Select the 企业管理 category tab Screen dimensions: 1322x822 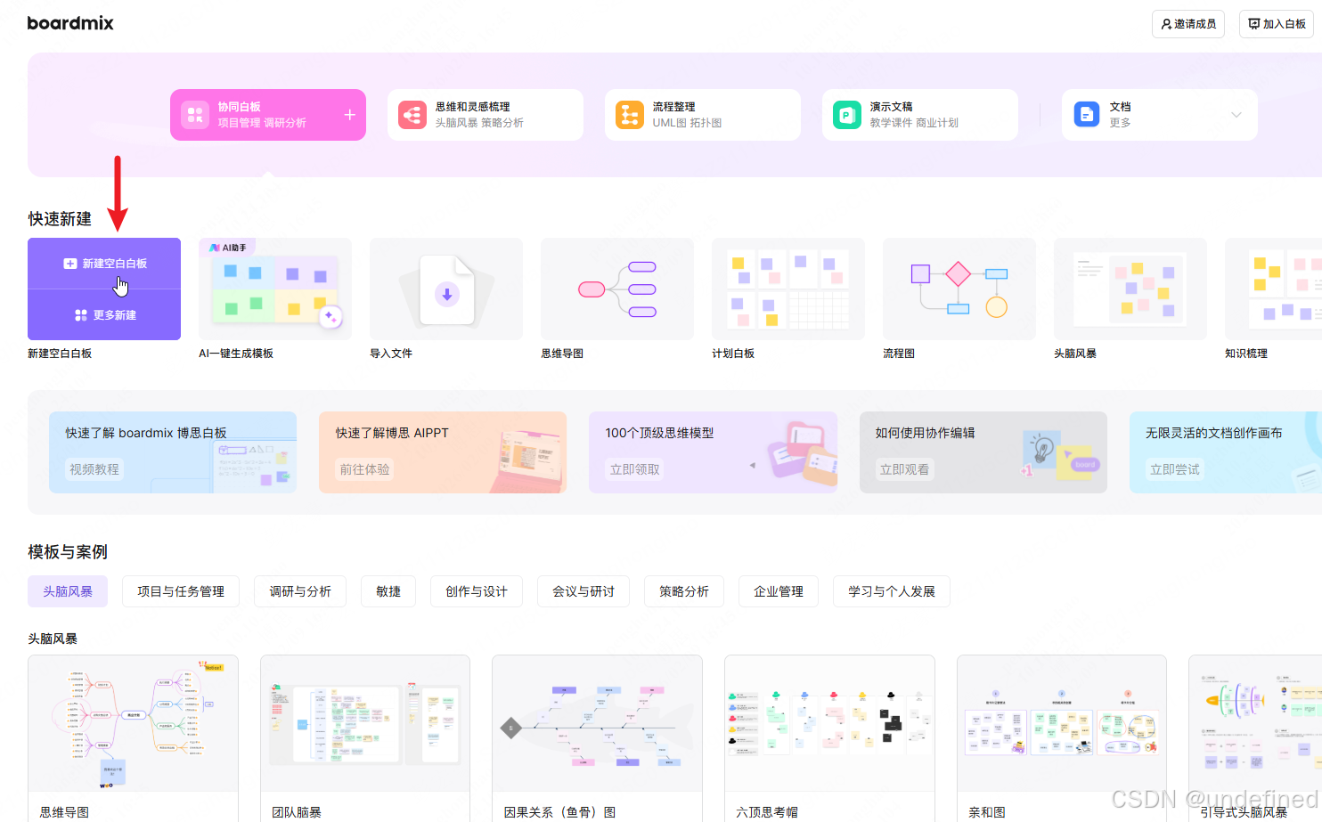(x=779, y=591)
